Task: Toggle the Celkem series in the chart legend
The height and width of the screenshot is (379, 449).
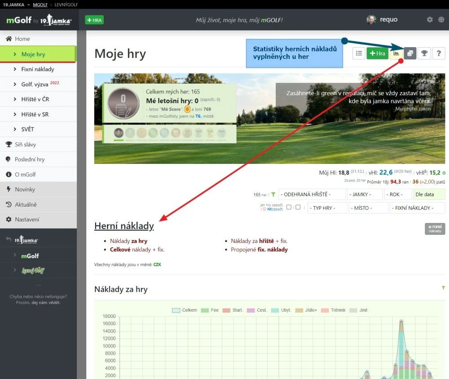Action: [x=185, y=310]
